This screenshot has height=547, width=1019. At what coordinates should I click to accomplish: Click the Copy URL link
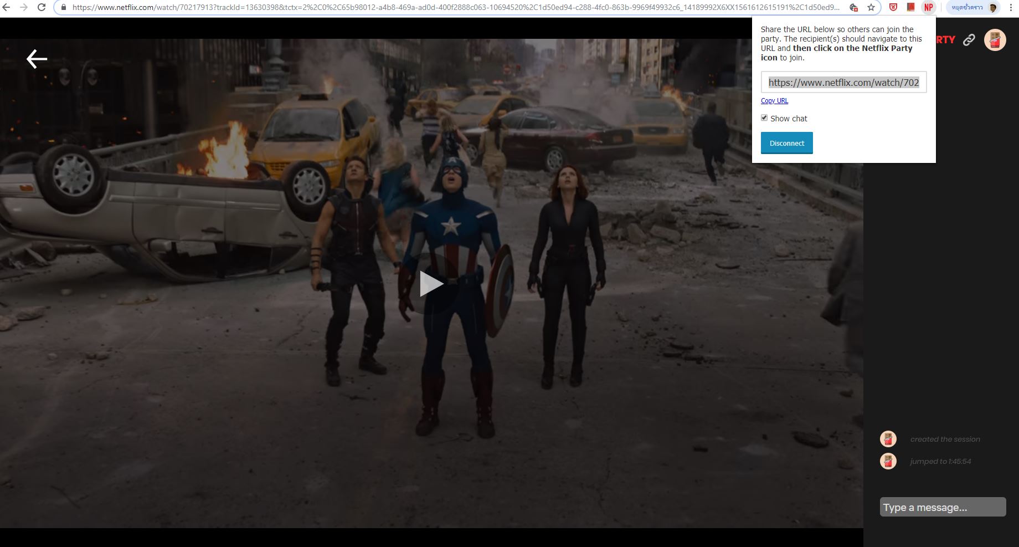(x=774, y=101)
